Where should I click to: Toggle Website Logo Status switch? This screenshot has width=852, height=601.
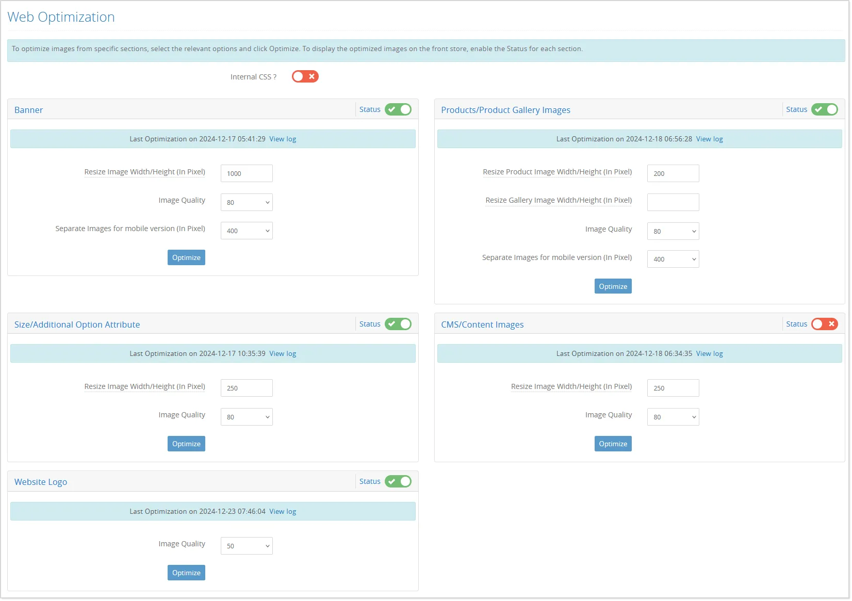(x=398, y=481)
